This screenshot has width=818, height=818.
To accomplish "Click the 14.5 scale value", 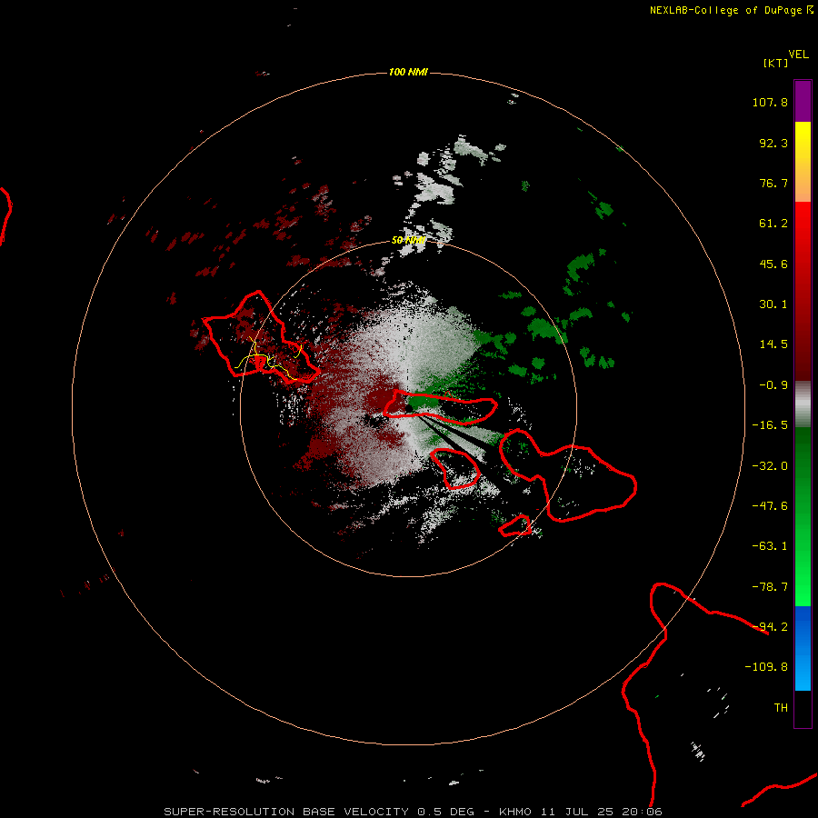I will coord(773,344).
